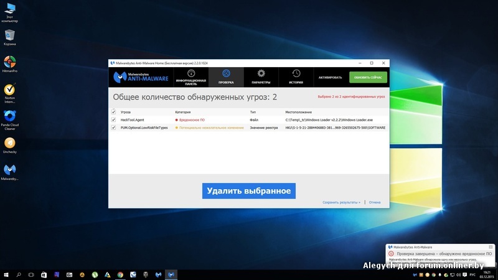Select the Panda Cloud Cleaner desktop icon
Image resolution: width=498 pixels, height=280 pixels.
point(9,120)
